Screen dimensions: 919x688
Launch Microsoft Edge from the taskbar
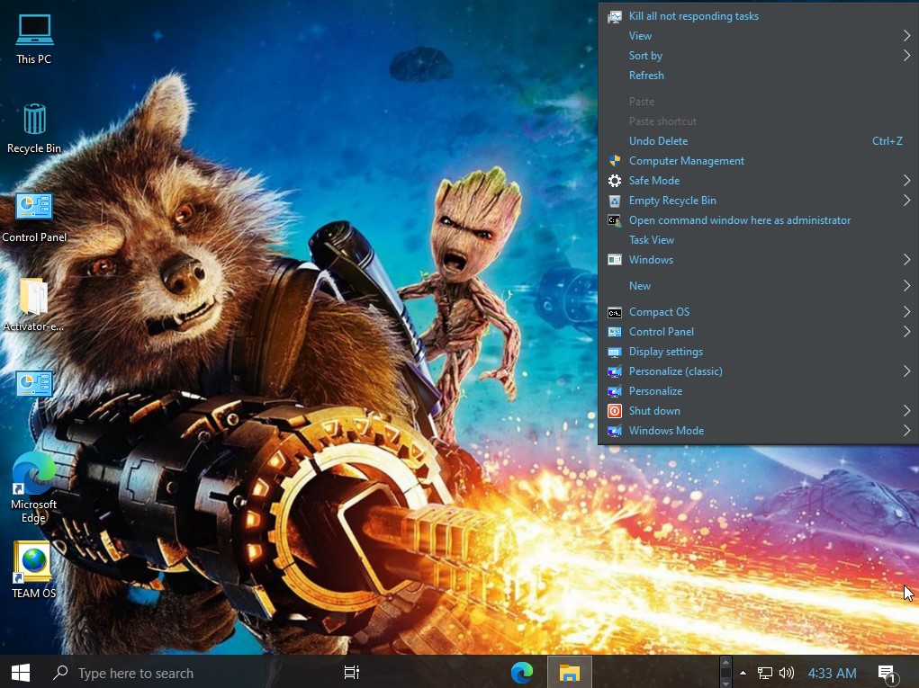coord(522,673)
